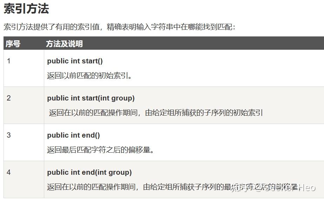Select row number 3 cell
Image resolution: width=324 pixels, height=201 pixels.
9,135
